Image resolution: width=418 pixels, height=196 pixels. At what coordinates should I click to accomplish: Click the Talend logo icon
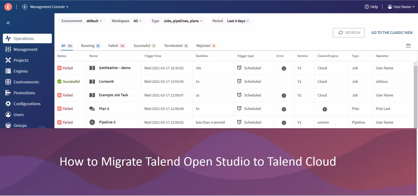(8, 7)
